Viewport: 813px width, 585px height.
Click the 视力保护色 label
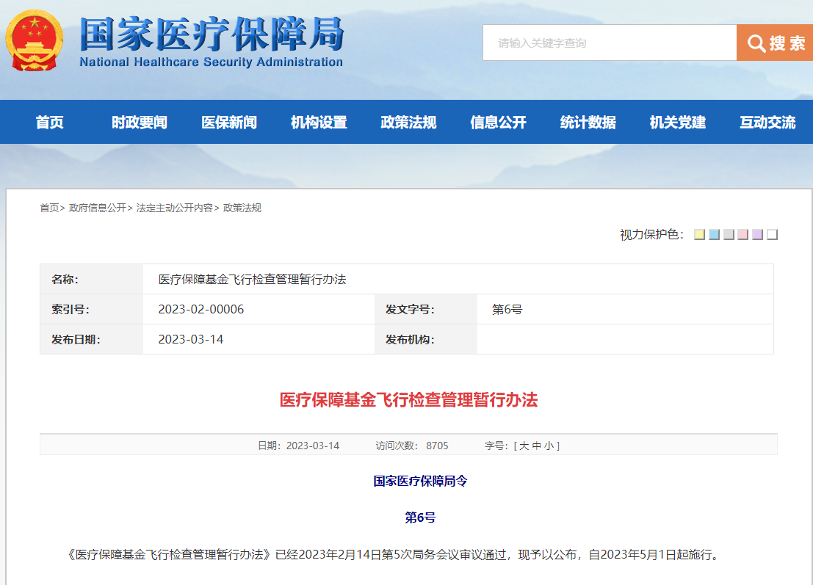pos(651,235)
